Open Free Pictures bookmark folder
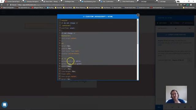This screenshot has width=196, height=110. [x=106, y=8]
